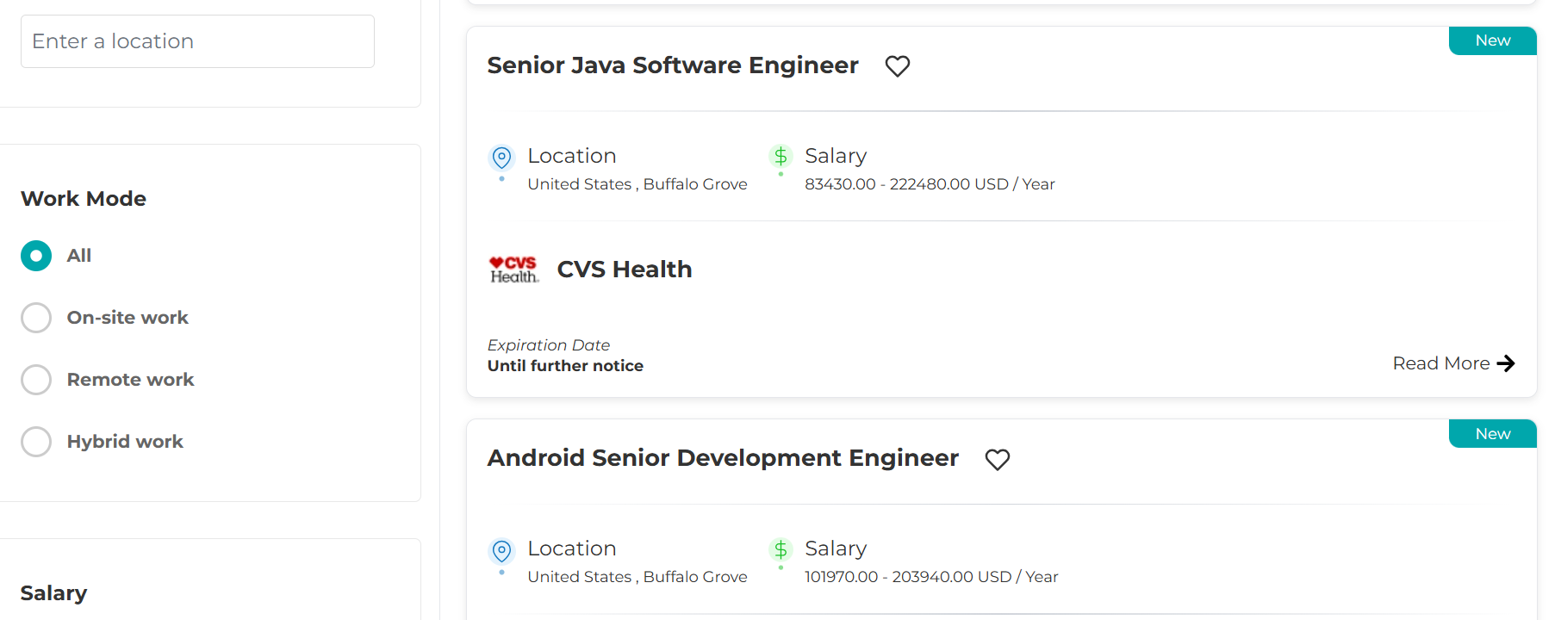The height and width of the screenshot is (620, 1561).
Task: Select the Remote work radio button
Action: point(36,380)
